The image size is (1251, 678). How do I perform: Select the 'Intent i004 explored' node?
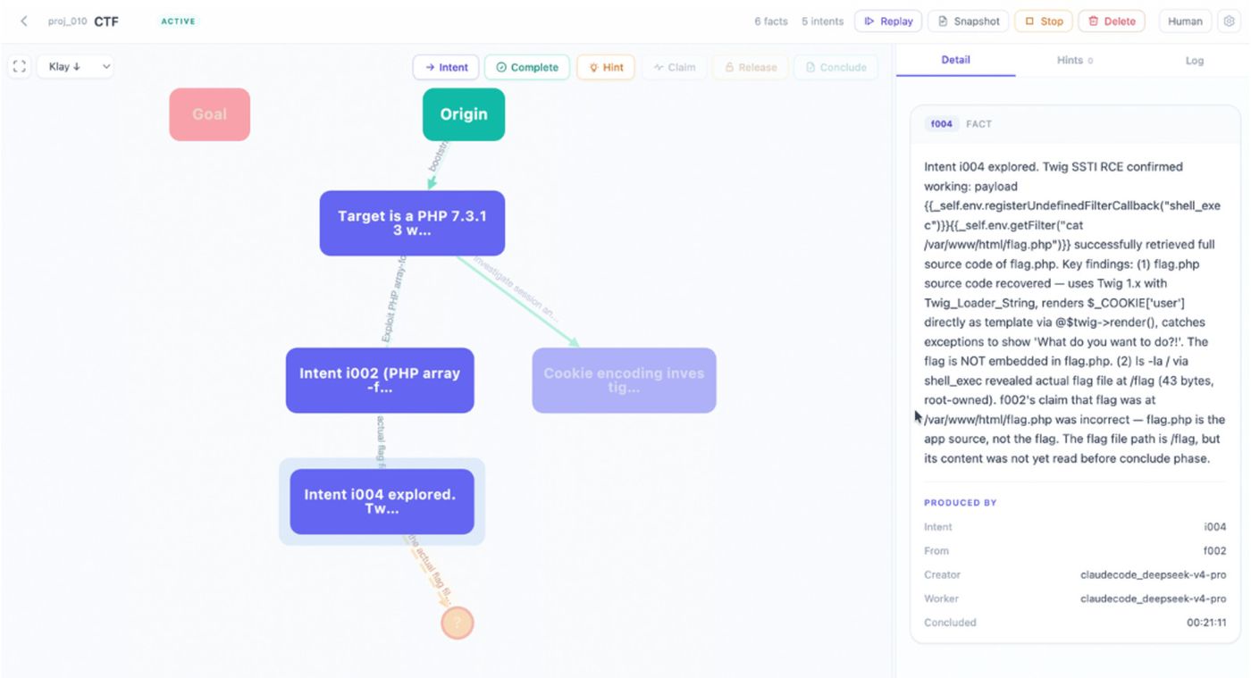(382, 502)
